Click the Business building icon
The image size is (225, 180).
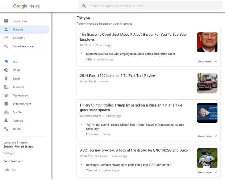pos(6,87)
